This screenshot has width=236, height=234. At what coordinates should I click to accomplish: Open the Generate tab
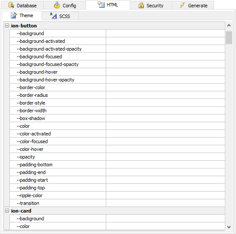(x=193, y=6)
